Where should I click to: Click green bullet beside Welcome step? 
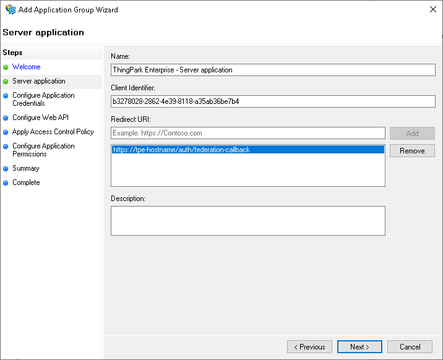click(x=6, y=67)
